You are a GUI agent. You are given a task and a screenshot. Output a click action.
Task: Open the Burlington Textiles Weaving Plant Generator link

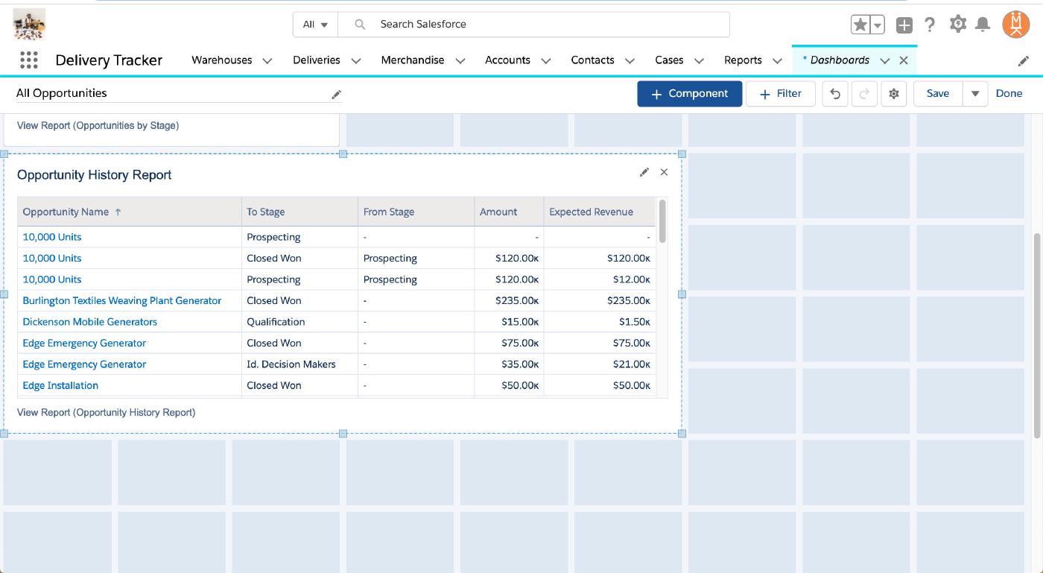(121, 300)
